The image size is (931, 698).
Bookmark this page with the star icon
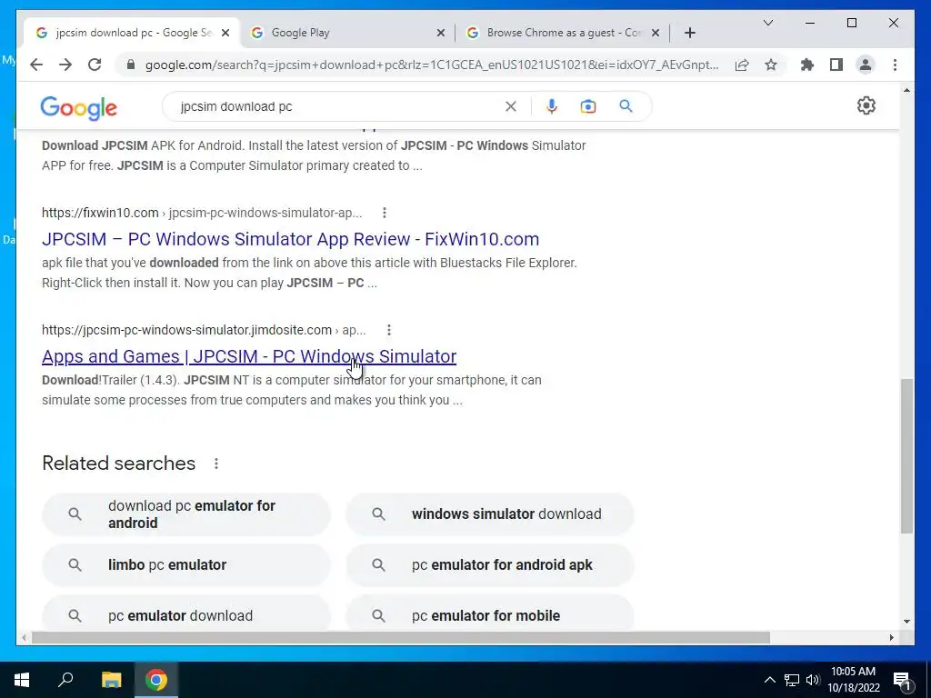pos(771,65)
